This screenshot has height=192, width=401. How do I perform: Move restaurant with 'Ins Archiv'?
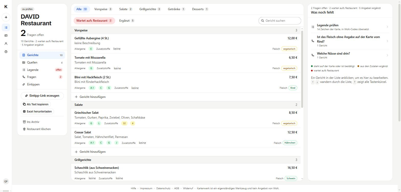(x=31, y=122)
